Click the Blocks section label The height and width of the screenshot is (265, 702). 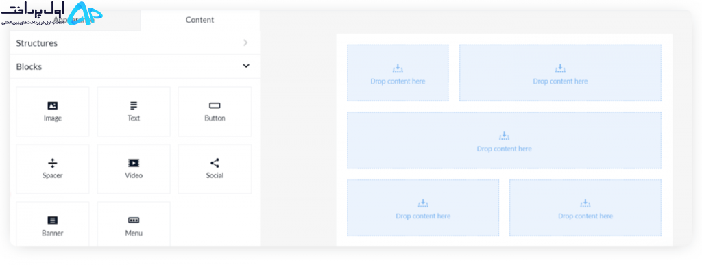coord(29,66)
